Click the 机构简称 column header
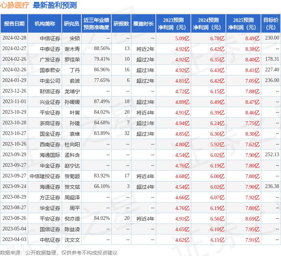The image size is (281, 256). (x=45, y=23)
